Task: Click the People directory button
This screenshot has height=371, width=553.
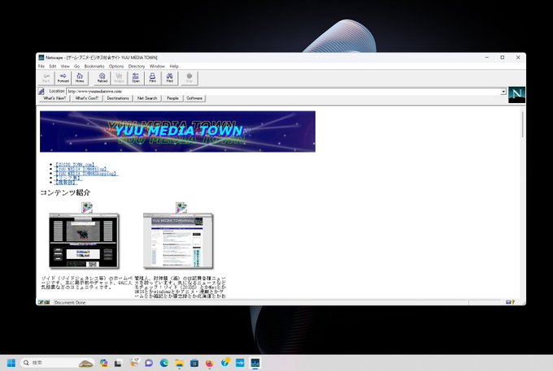Action: (x=172, y=98)
